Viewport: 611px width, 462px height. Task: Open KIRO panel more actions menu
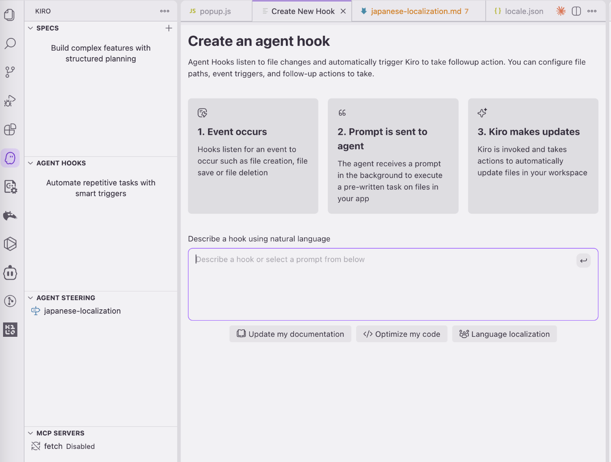click(x=165, y=11)
